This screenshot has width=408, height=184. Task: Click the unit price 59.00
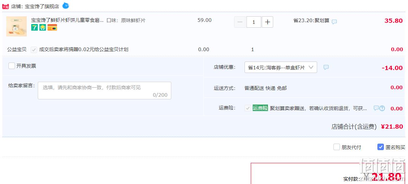pos(204,20)
